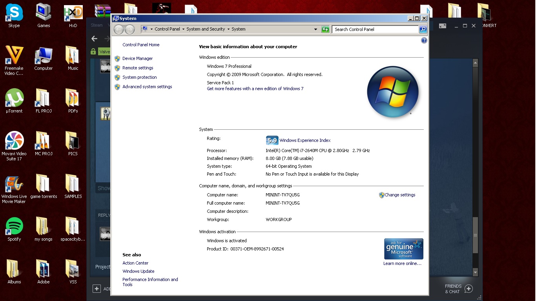Viewport: 536px width, 301px height.
Task: Open the Games desktop icon
Action: coord(44,16)
